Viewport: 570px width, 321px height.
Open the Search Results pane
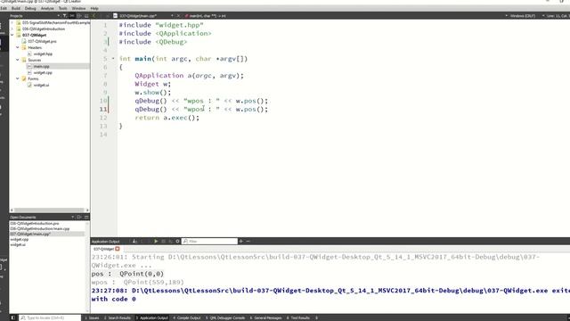117,317
